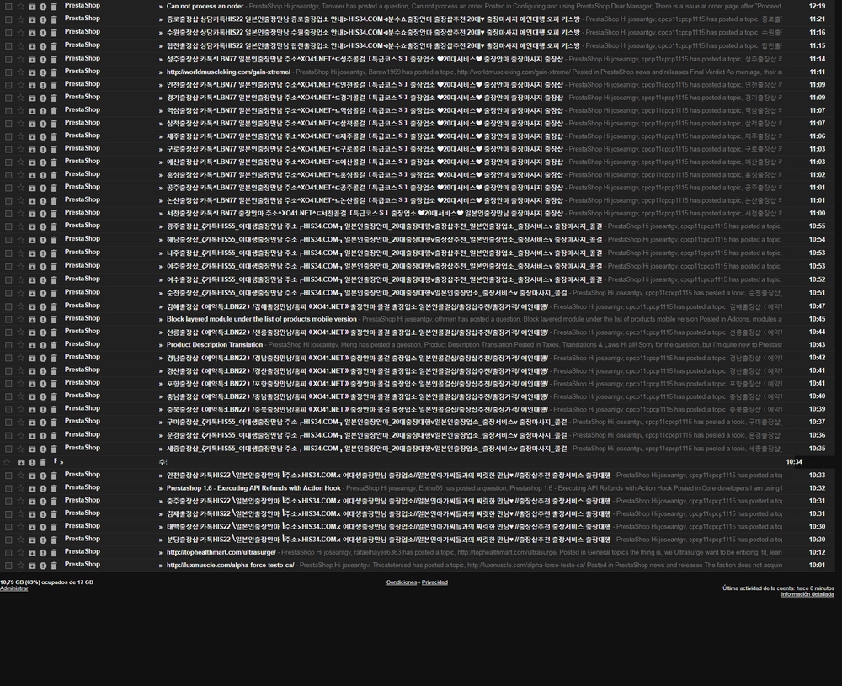Archive the email received at 10:34
Screen dimensions: 842x686
click(21, 463)
